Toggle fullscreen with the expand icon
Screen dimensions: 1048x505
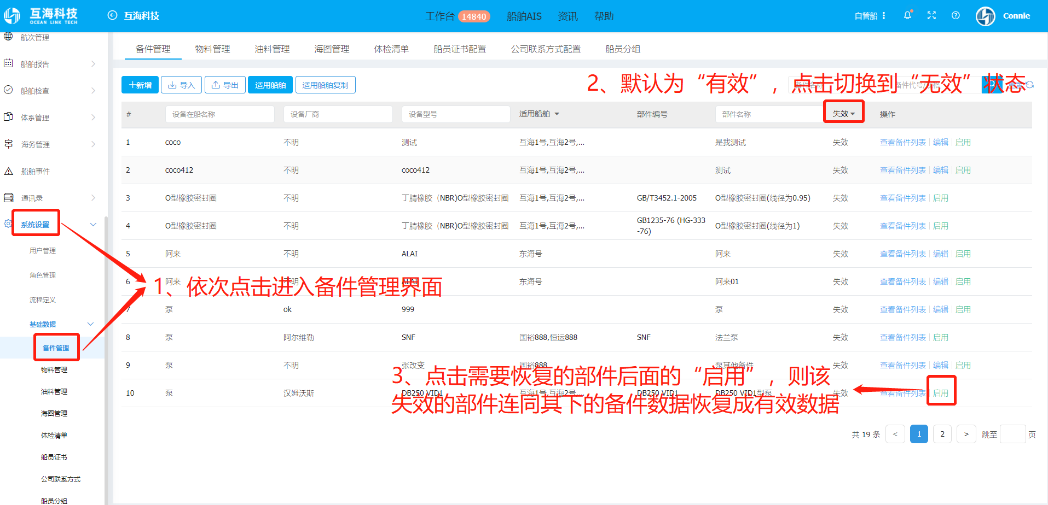931,15
